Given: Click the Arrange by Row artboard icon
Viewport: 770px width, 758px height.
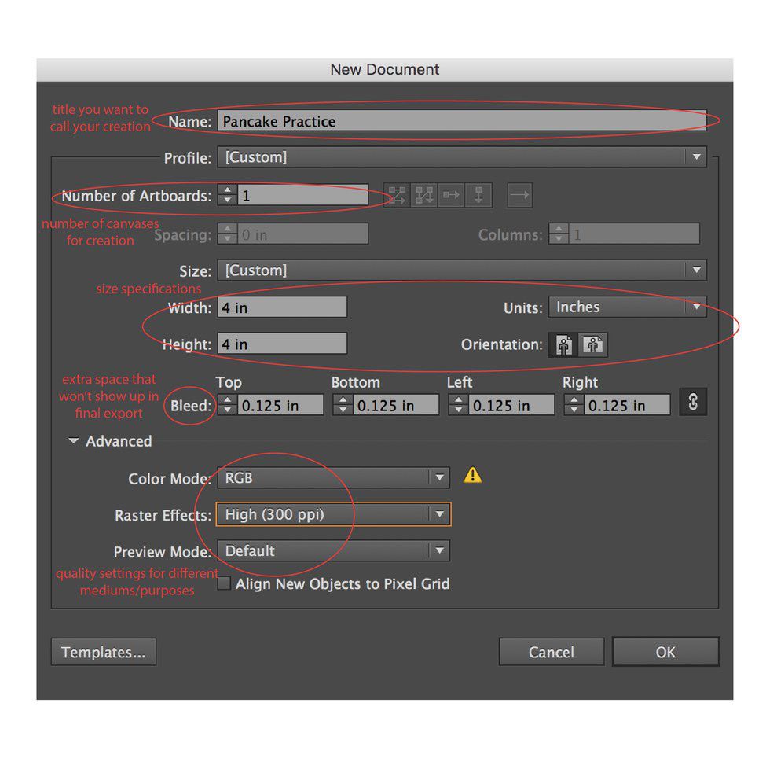Looking at the screenshot, I should point(451,196).
